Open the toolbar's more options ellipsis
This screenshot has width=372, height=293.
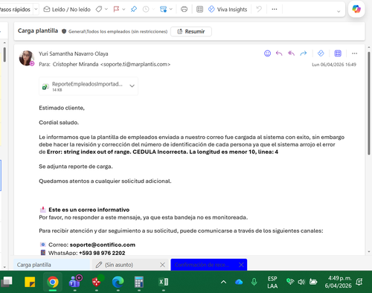tap(275, 10)
